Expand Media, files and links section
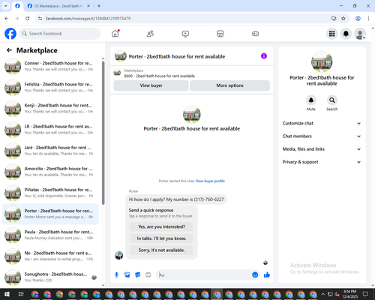Image resolution: width=375 pixels, height=300 pixels. [x=322, y=149]
